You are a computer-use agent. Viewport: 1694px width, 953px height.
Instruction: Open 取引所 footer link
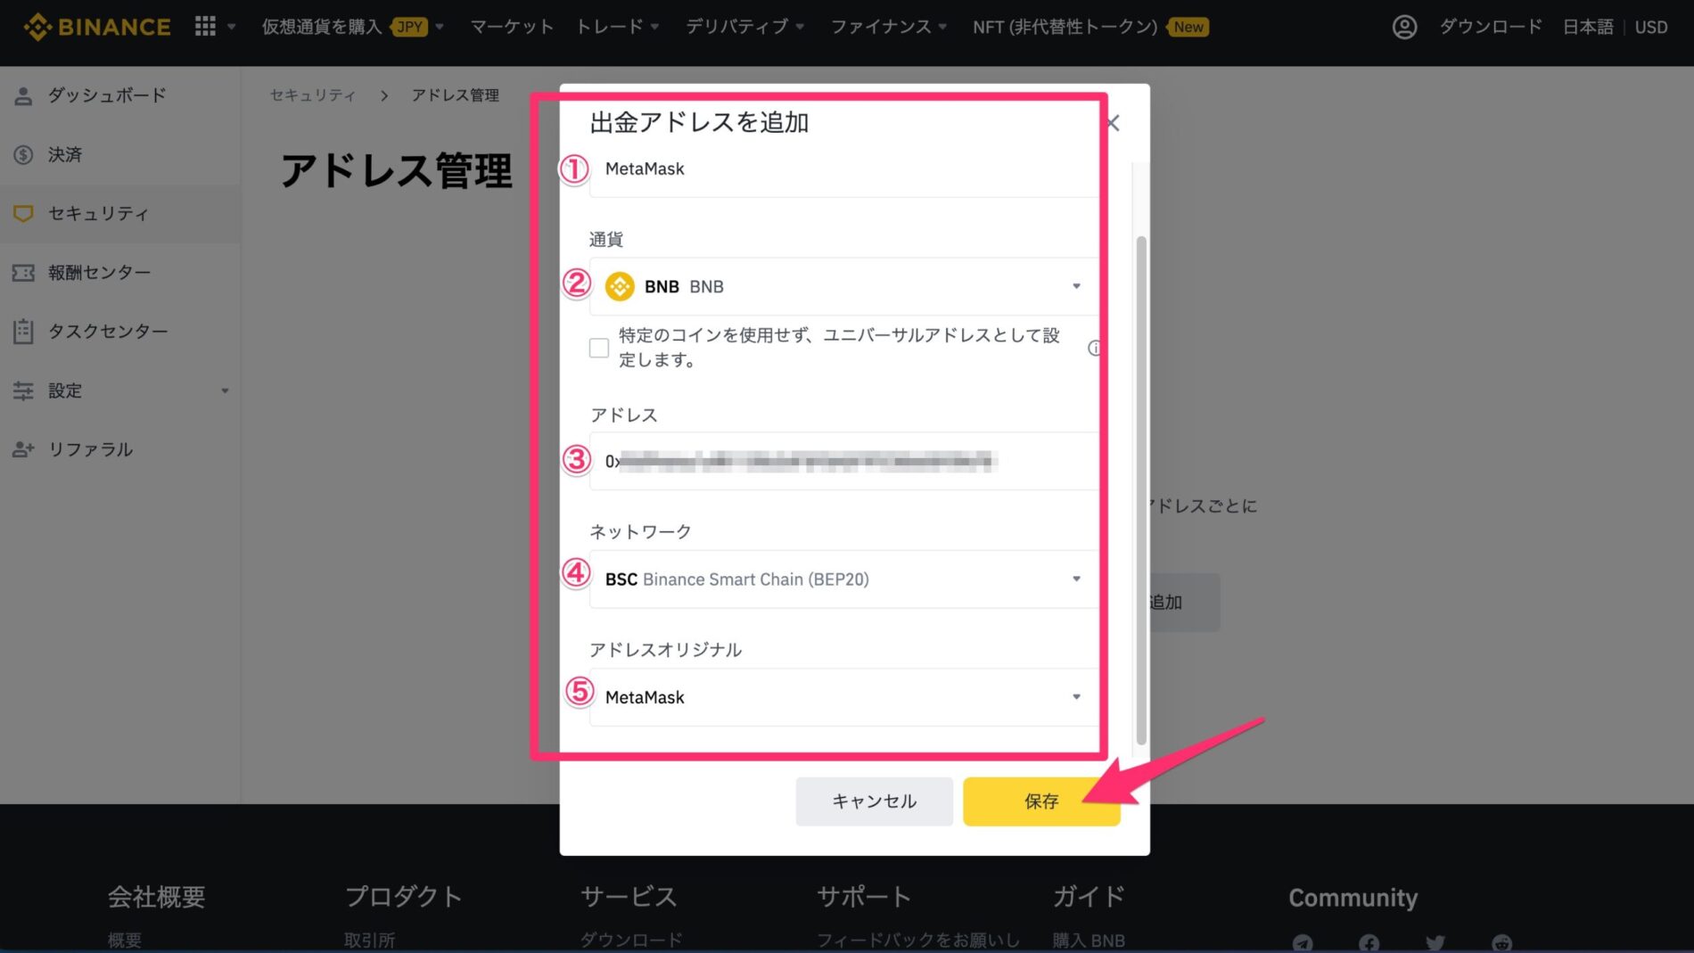click(370, 941)
